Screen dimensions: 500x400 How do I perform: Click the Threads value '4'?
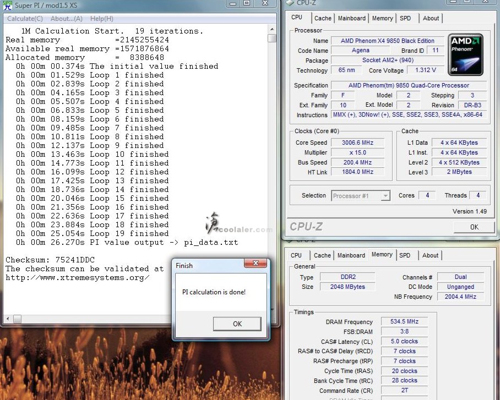tap(477, 195)
